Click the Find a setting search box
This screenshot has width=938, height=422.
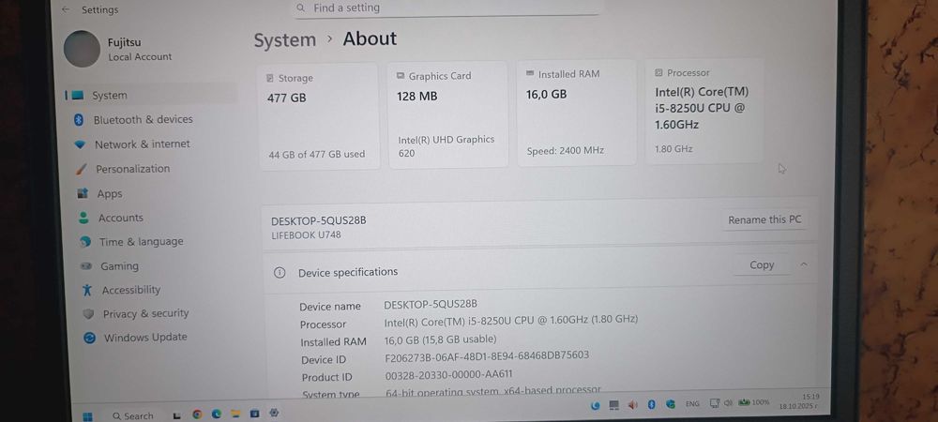[446, 8]
